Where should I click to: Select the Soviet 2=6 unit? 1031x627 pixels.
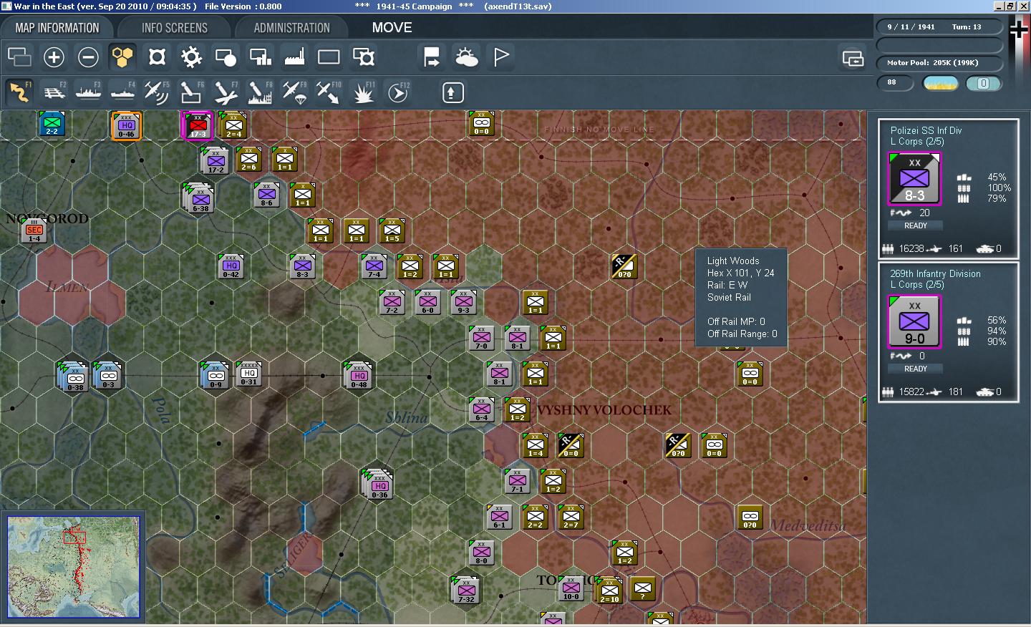pyautogui.click(x=248, y=159)
